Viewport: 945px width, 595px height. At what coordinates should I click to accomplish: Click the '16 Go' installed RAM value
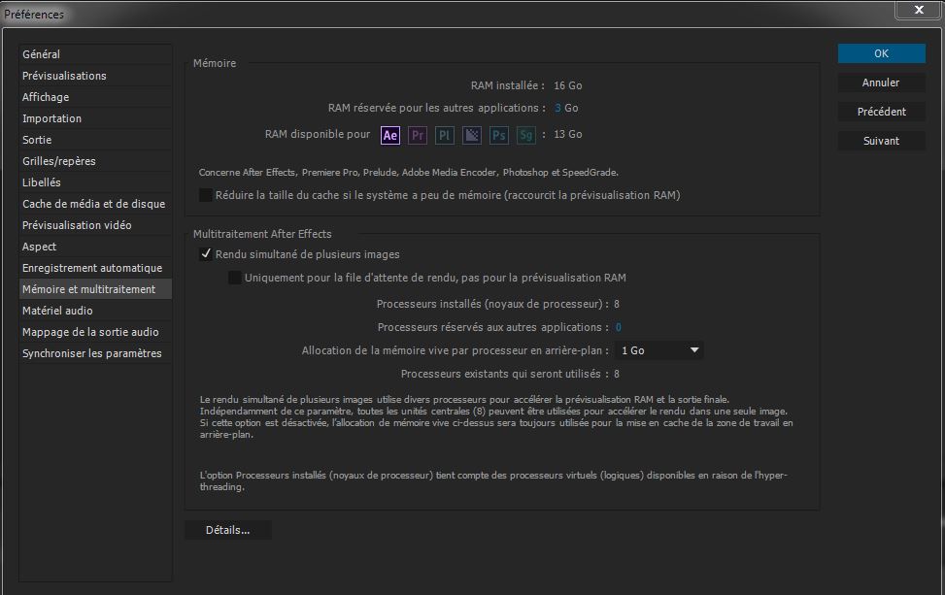(x=568, y=85)
